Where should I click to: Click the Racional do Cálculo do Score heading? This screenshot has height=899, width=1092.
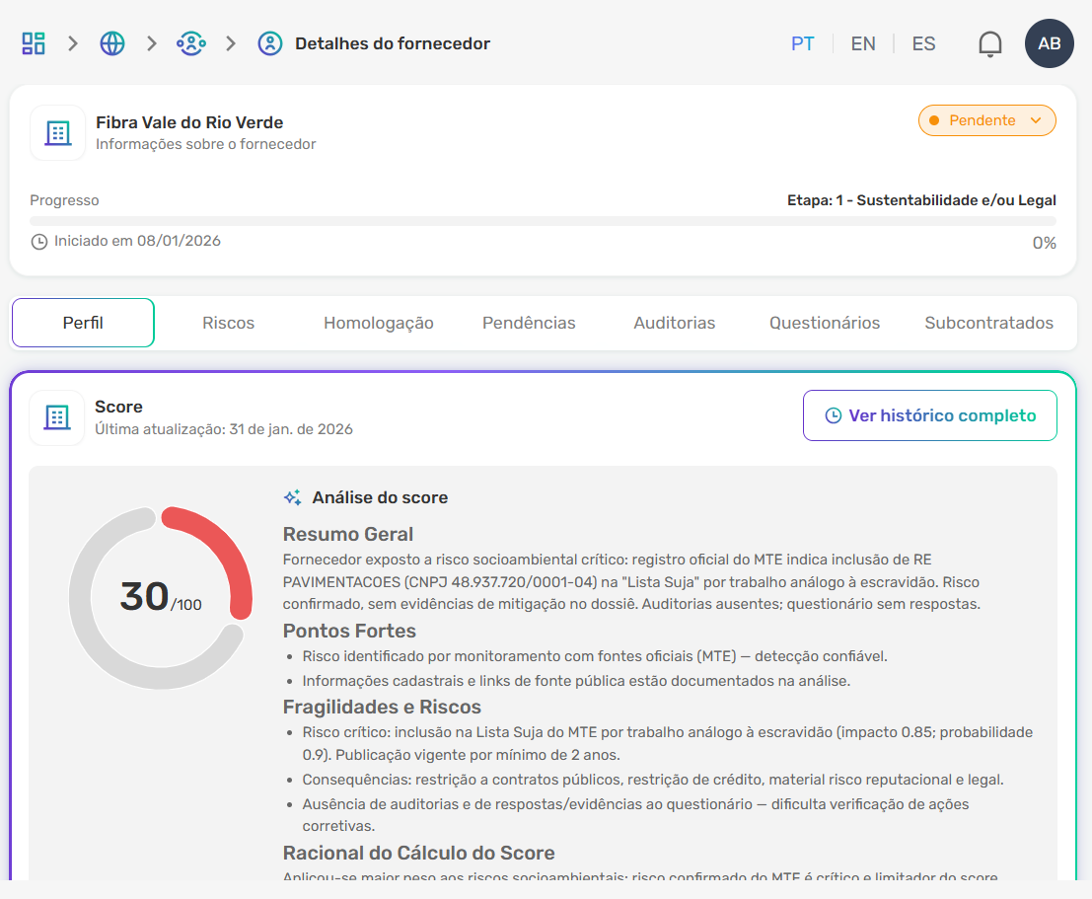pyautogui.click(x=418, y=853)
